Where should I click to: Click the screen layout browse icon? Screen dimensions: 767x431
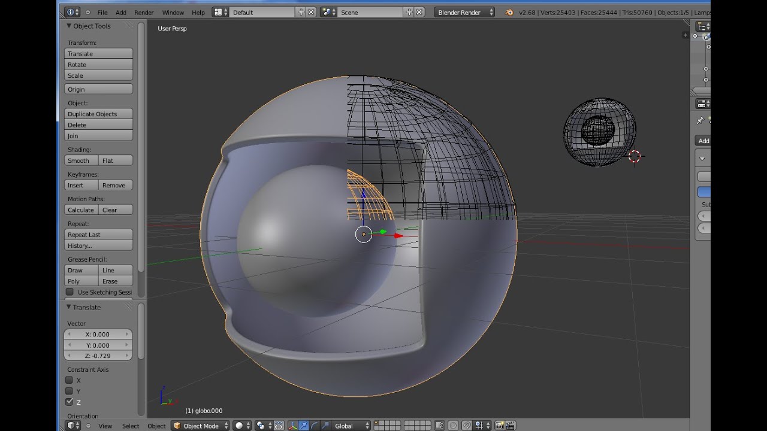pos(221,12)
